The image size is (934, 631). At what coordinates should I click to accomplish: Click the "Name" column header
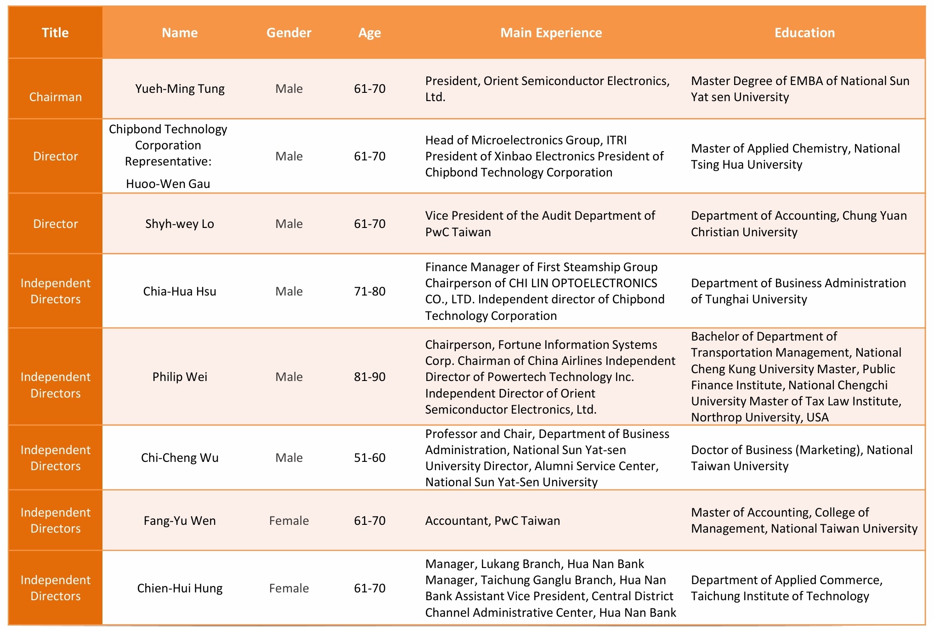coord(180,33)
